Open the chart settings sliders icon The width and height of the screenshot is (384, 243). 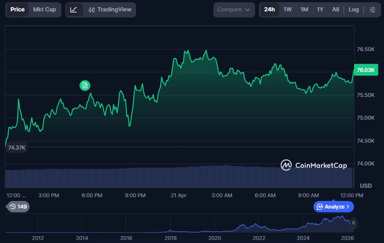pos(373,9)
